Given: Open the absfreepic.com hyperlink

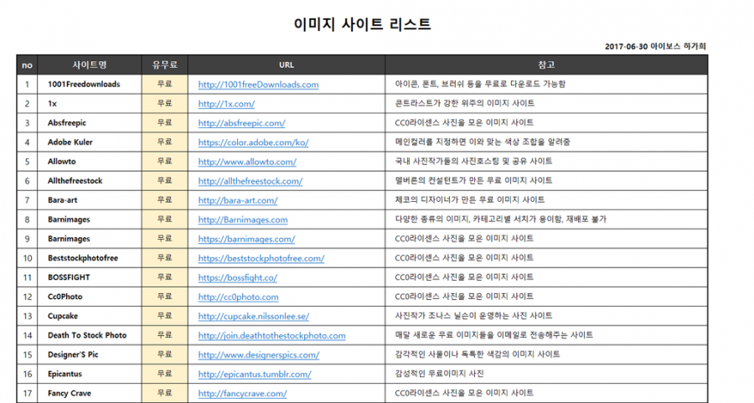Looking at the screenshot, I should [x=241, y=123].
